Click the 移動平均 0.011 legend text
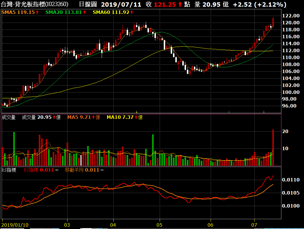Screen dimensions: 304x229 82,170
